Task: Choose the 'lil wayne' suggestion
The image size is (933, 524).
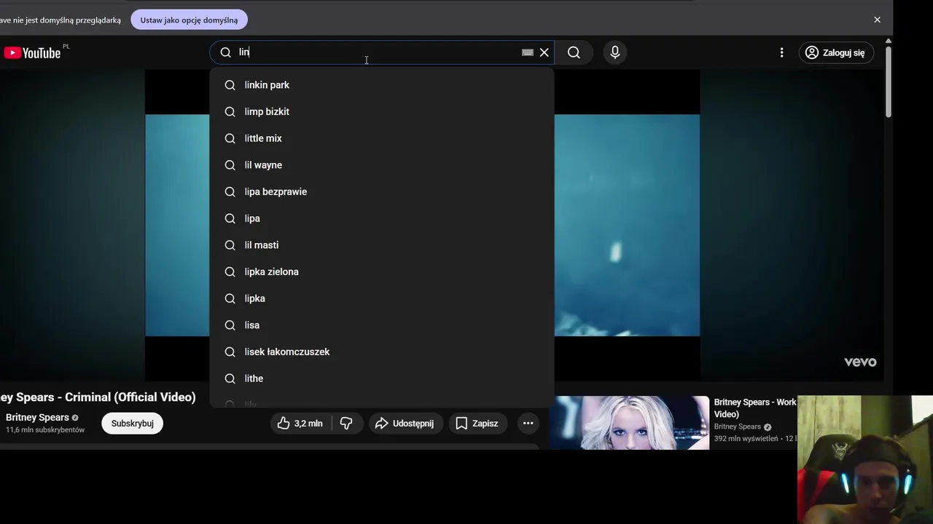Action: [x=382, y=165]
